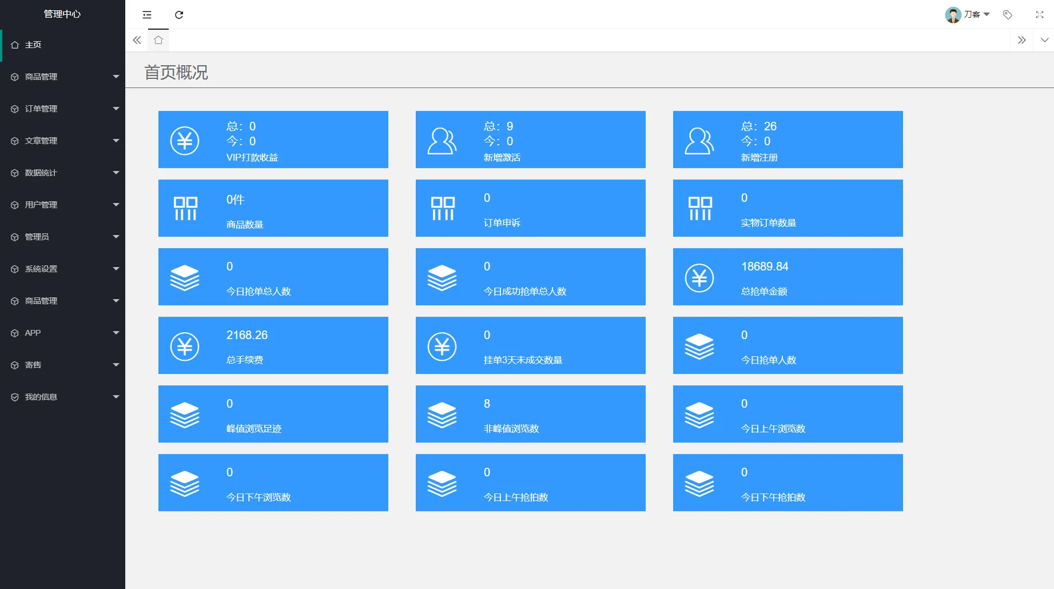Click the 订单申诉 card
This screenshot has height=589, width=1054.
click(530, 208)
